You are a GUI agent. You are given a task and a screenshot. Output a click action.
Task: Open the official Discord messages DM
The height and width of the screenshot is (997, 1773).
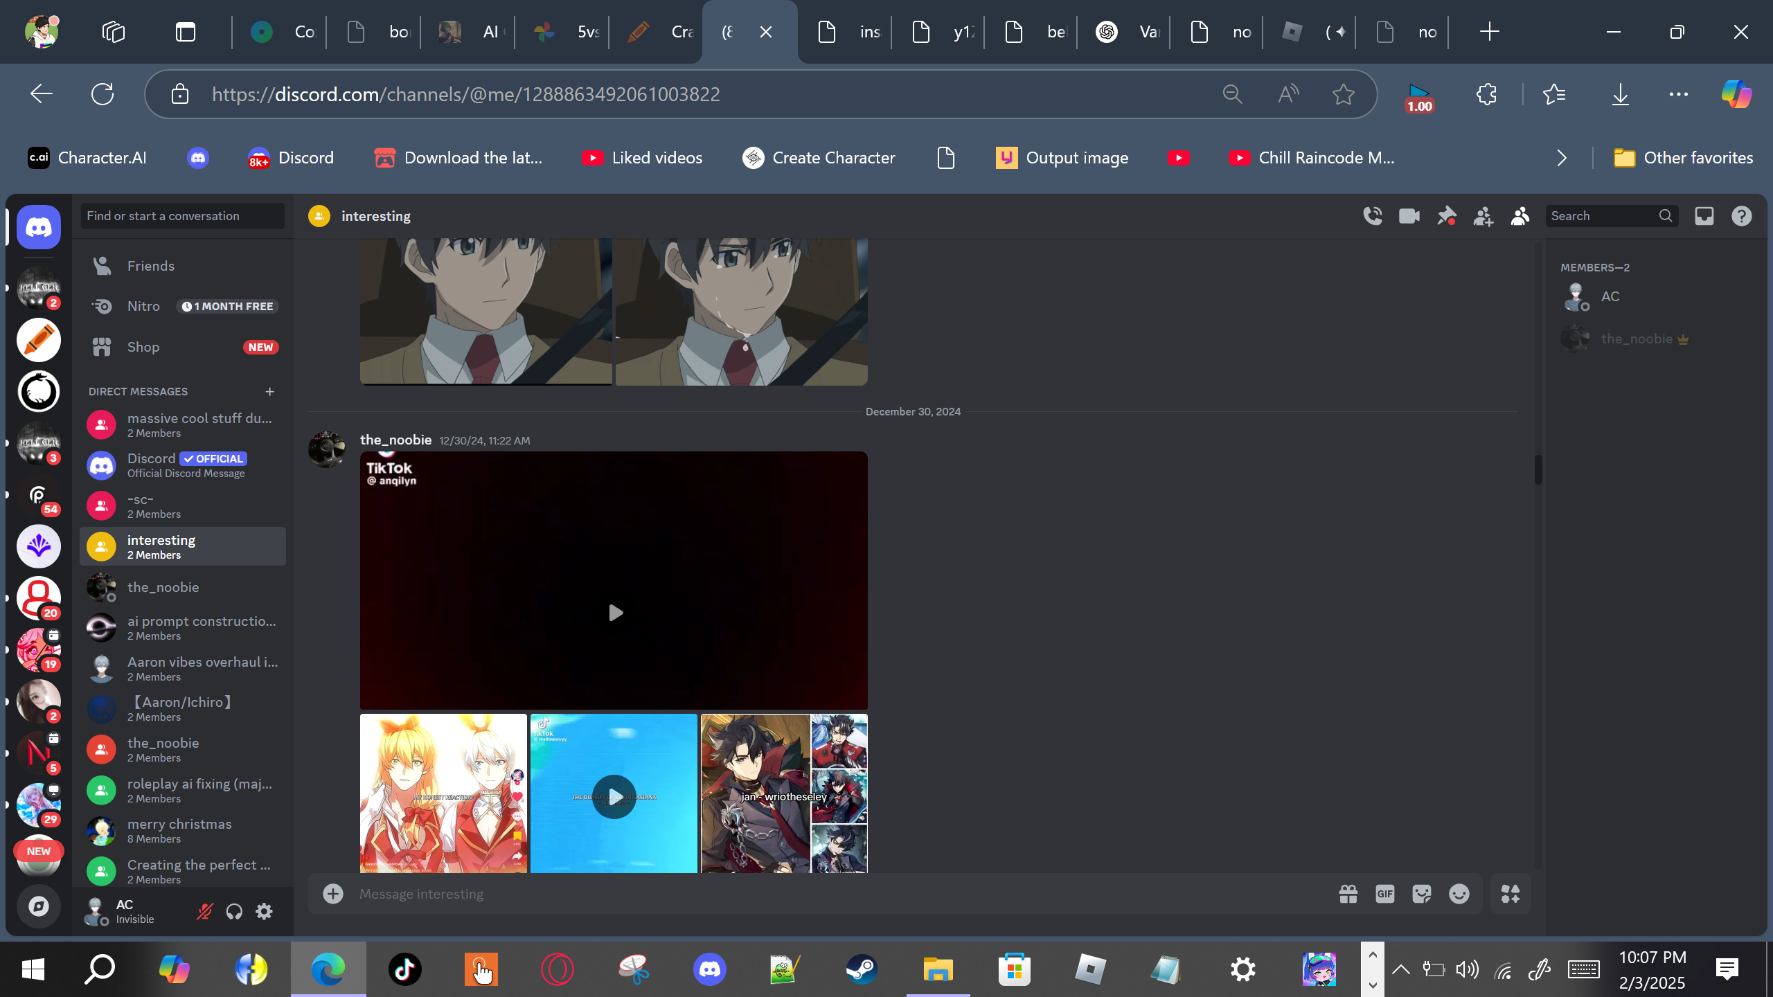(x=183, y=465)
